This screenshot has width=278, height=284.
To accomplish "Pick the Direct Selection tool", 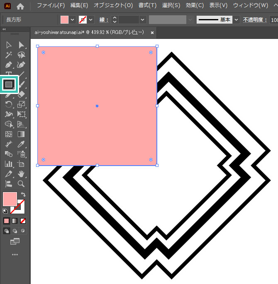I will [22, 45].
